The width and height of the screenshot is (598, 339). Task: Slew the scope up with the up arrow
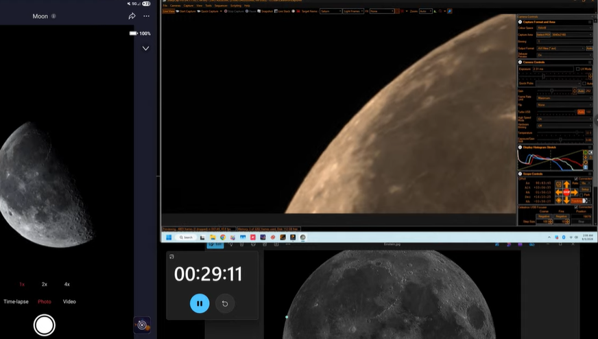point(566,184)
